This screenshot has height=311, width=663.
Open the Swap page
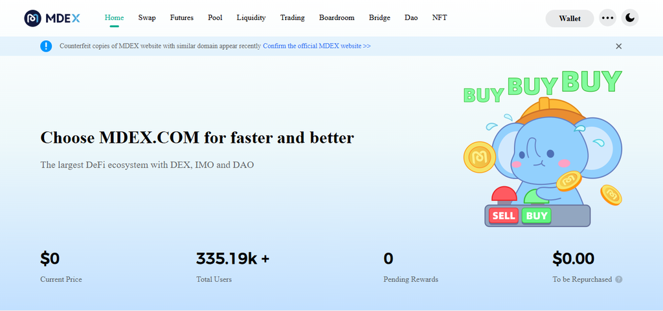click(147, 17)
